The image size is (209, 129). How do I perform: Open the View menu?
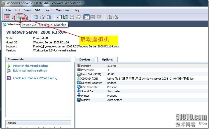pos(28,10)
